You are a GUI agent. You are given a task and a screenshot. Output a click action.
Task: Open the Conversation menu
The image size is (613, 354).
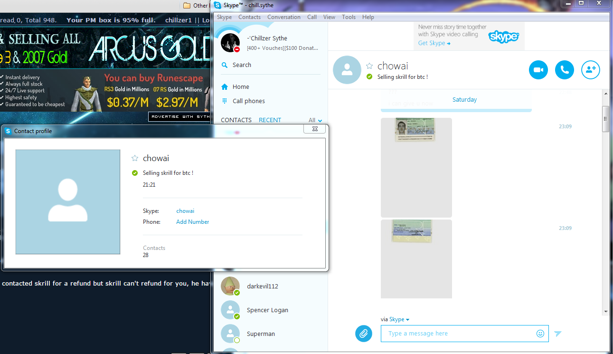(x=284, y=17)
